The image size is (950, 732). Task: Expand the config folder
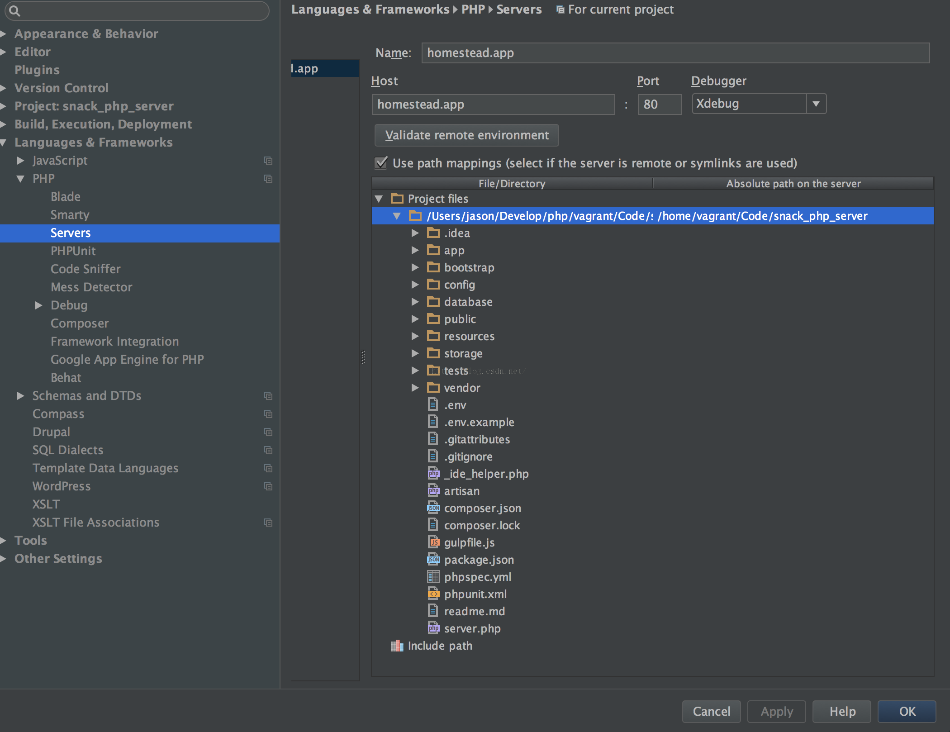pos(415,285)
